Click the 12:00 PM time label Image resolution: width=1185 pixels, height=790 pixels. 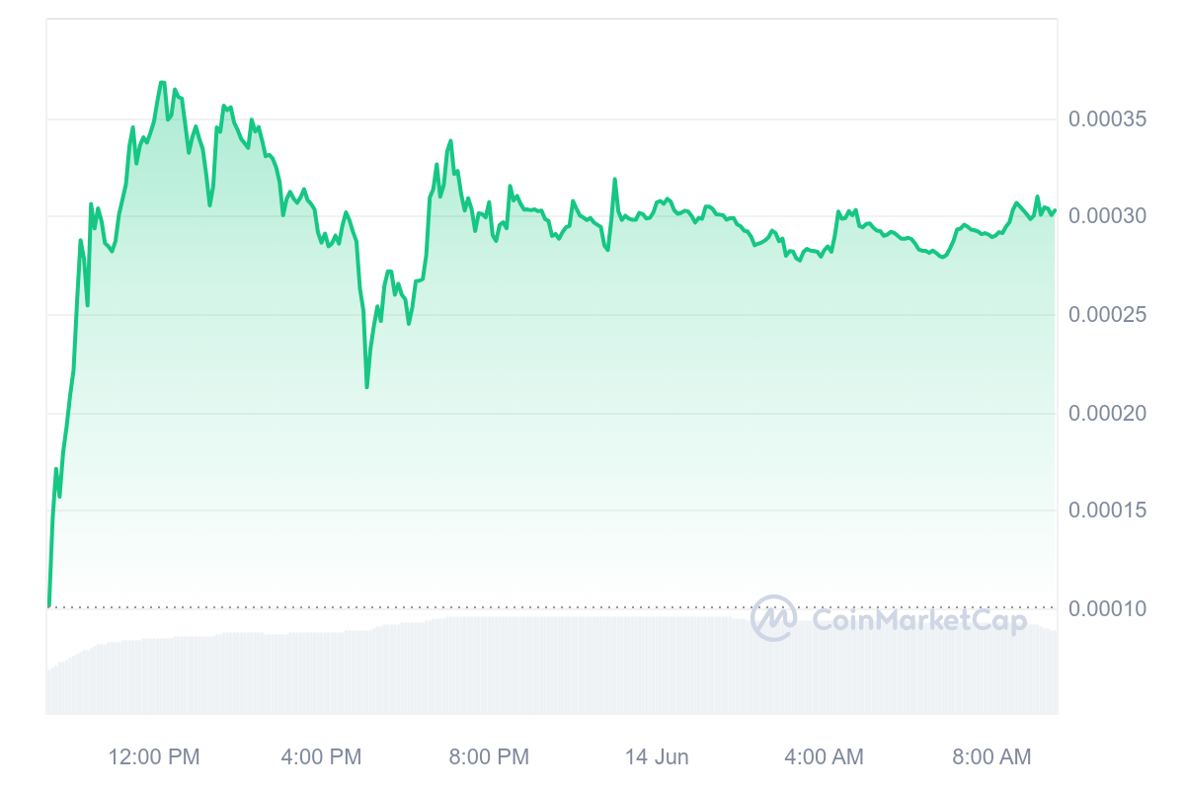pyautogui.click(x=154, y=757)
